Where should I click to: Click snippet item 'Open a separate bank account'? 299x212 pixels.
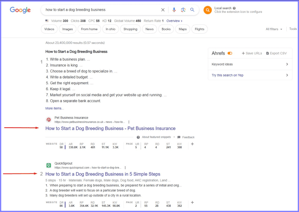pos(75,101)
